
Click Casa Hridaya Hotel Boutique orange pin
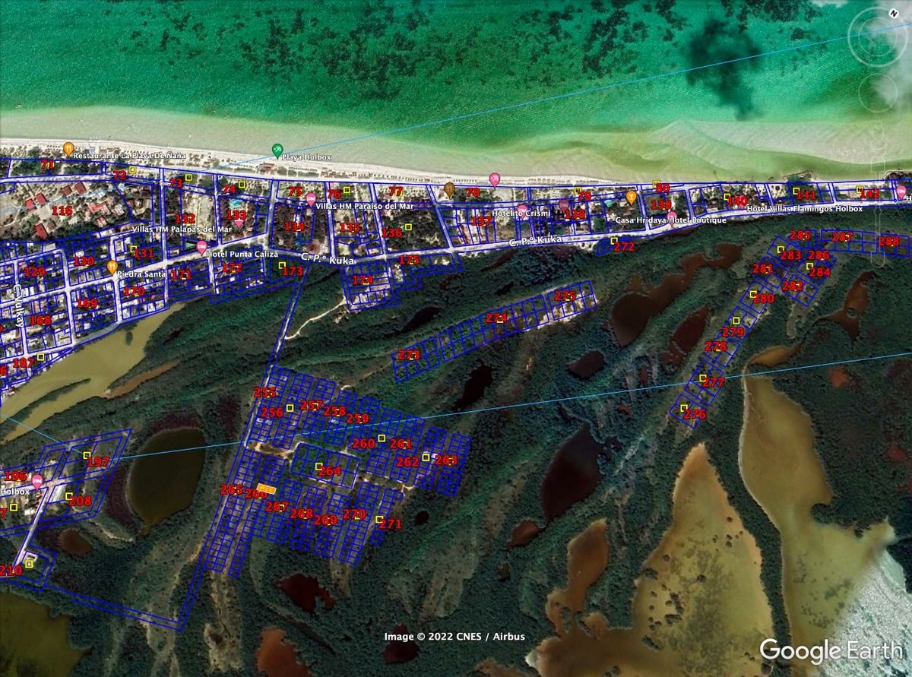[631, 198]
